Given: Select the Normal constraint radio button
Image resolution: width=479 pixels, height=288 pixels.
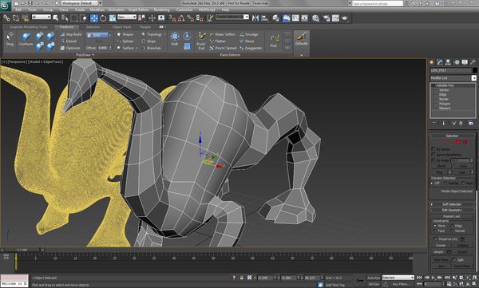Looking at the screenshot, I should point(452,231).
